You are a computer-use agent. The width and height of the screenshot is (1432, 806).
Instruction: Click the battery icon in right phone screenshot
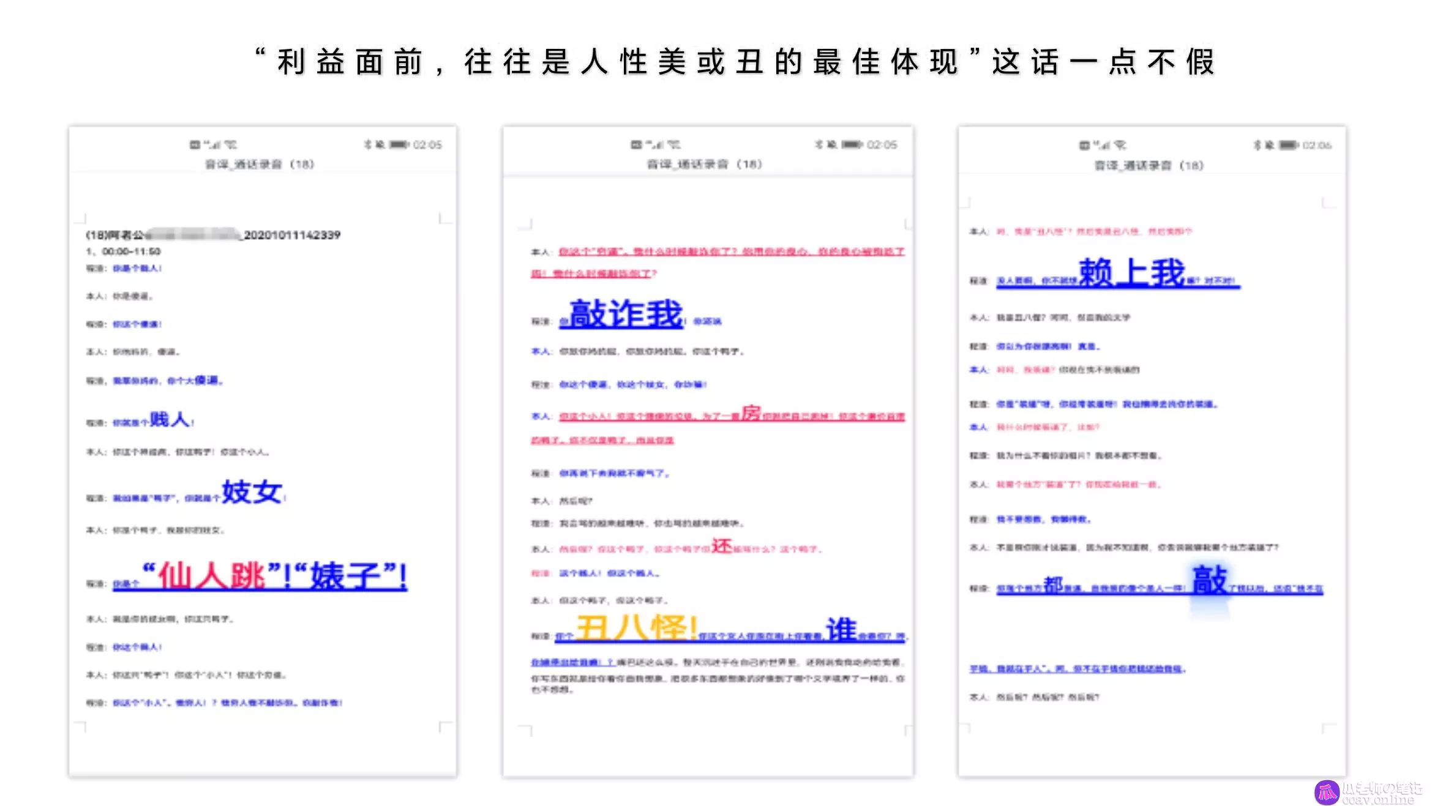coord(1289,145)
